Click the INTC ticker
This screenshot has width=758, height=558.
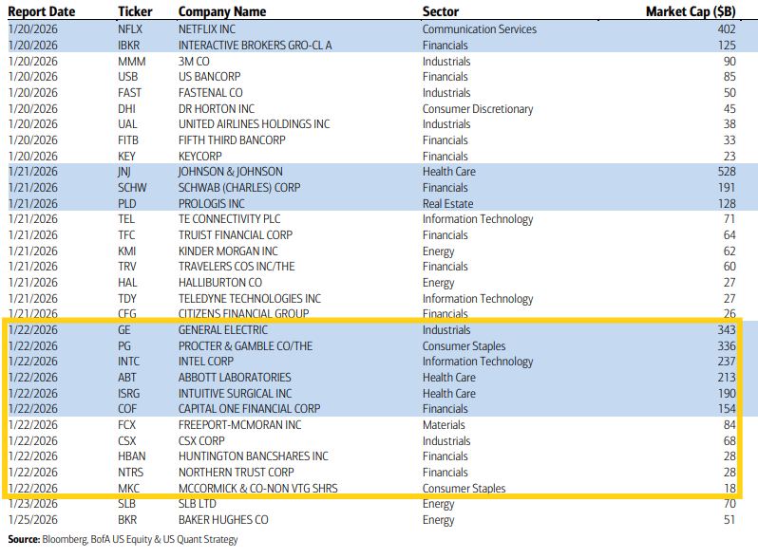(x=128, y=362)
